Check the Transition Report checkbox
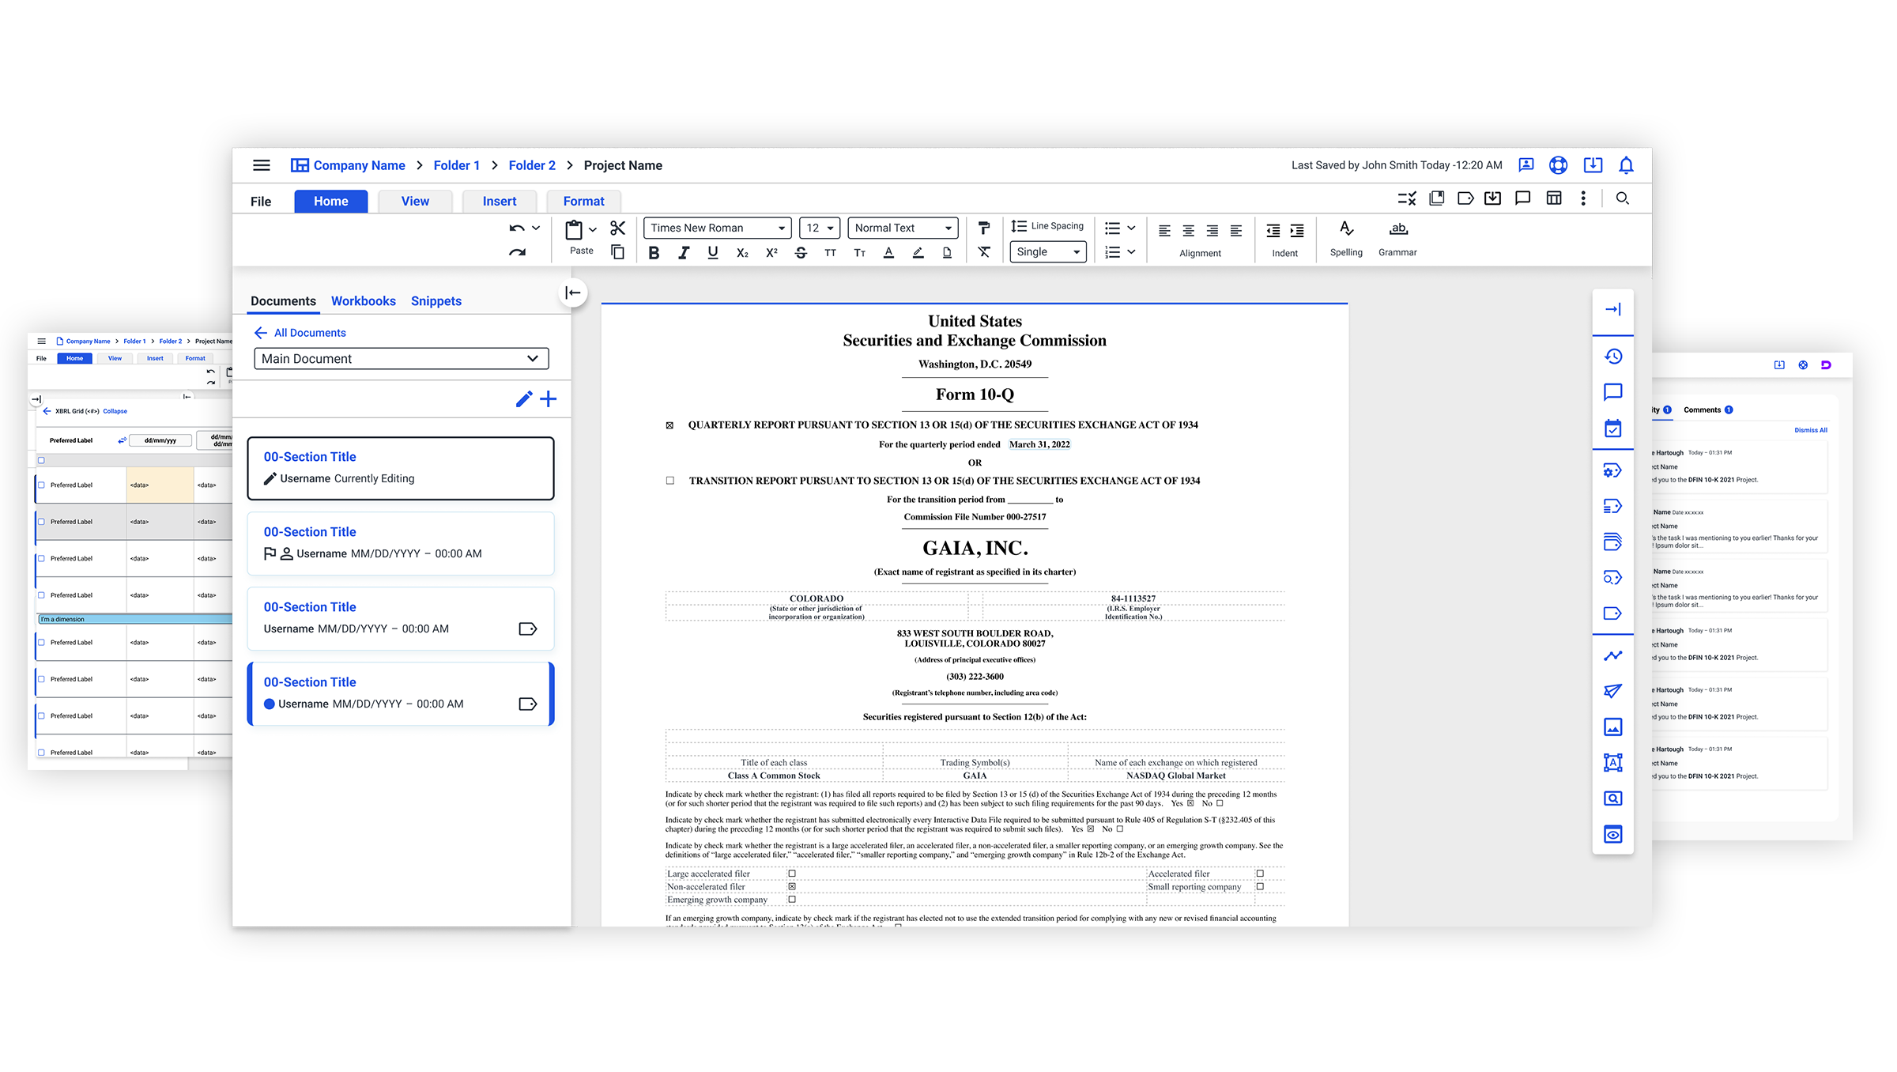1897x1072 pixels. [x=670, y=481]
